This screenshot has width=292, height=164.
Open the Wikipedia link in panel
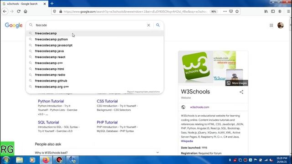coord(187,141)
